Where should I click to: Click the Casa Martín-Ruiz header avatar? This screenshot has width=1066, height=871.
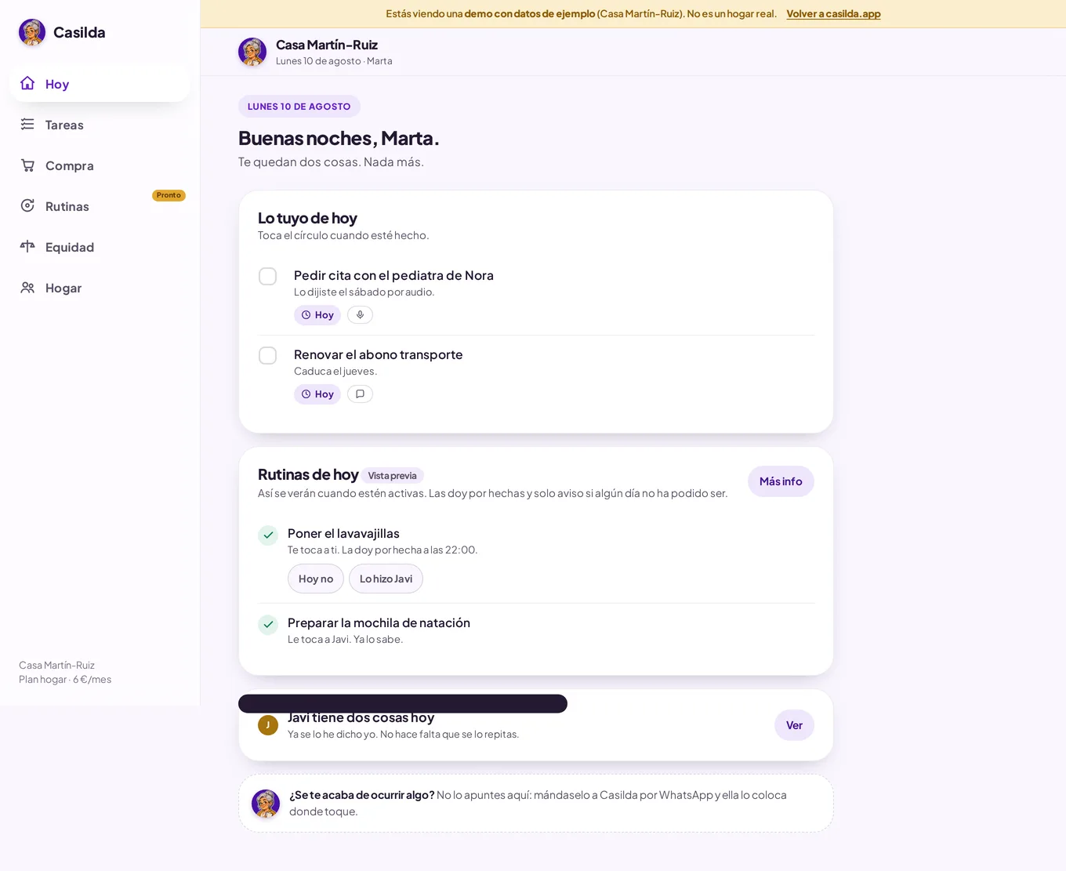252,52
